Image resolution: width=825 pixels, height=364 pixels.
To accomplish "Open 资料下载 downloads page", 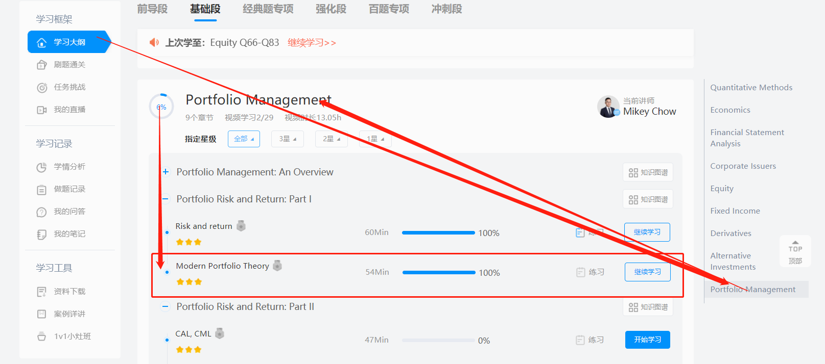I will 69,292.
